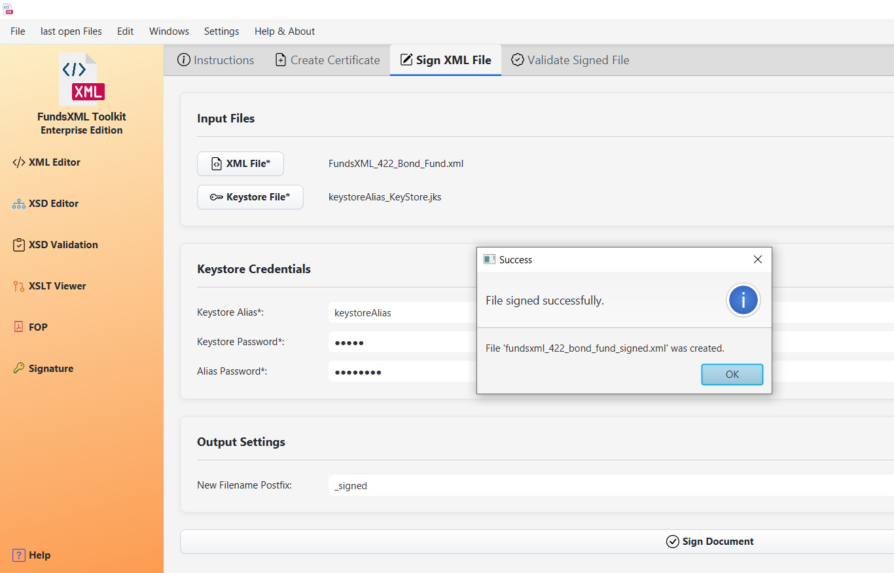Click OK in the Success dialog
The image size is (894, 573).
732,375
